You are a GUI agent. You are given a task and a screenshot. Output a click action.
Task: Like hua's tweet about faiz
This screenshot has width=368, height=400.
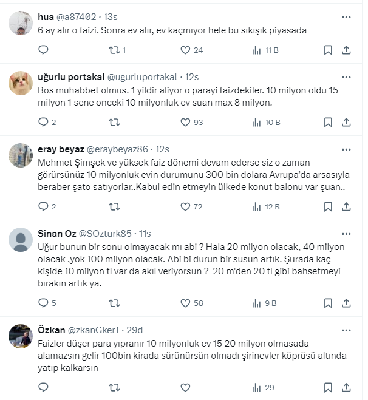185,50
